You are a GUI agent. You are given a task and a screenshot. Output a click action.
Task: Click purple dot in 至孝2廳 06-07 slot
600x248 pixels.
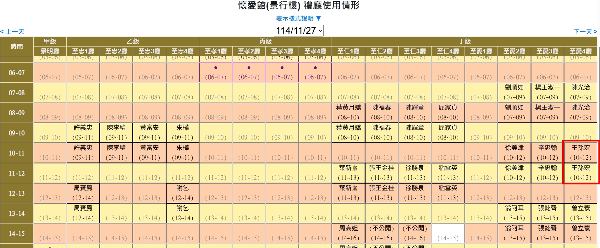point(249,68)
